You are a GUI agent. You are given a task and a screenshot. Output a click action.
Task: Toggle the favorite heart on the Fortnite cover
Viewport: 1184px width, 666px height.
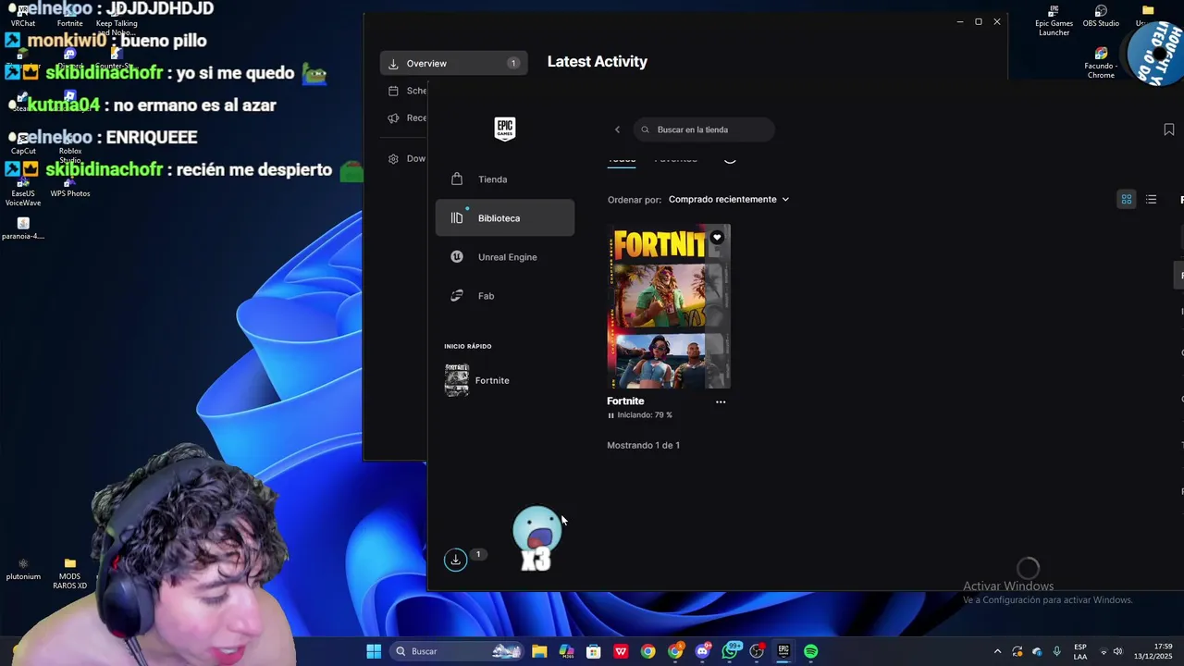[717, 238]
